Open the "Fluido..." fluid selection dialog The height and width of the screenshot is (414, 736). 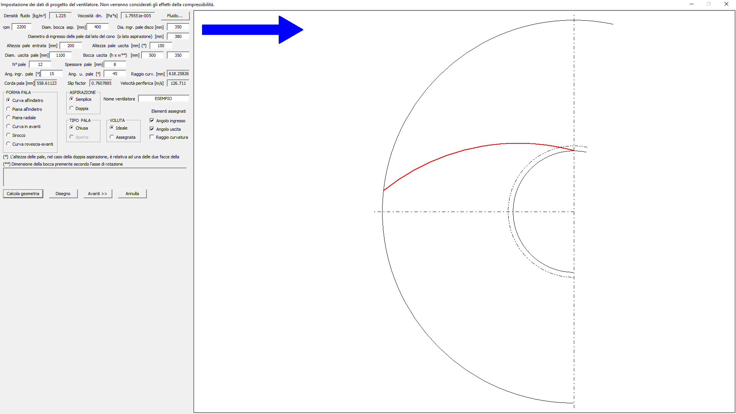click(x=175, y=16)
